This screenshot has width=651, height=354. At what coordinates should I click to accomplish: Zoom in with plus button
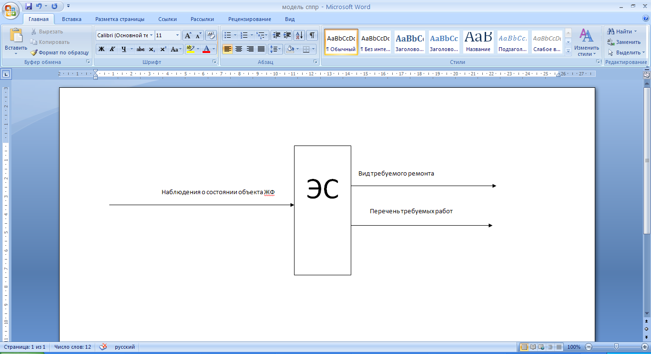click(x=644, y=347)
